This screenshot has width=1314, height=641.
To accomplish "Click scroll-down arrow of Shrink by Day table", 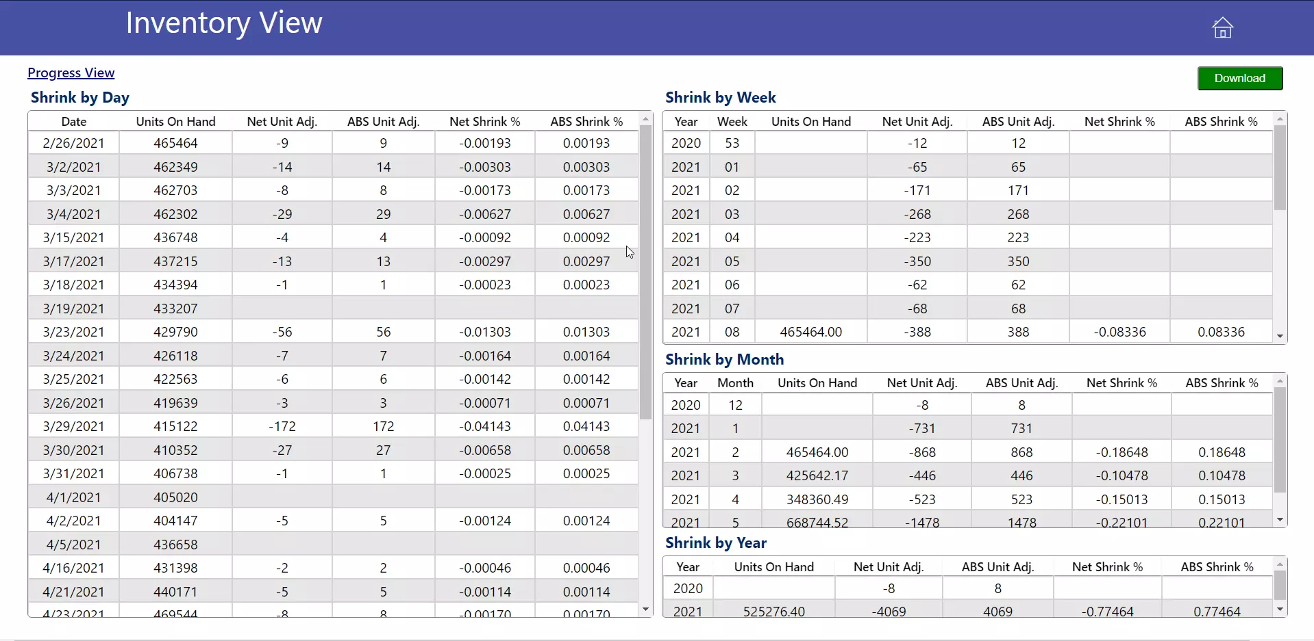I will pos(645,609).
